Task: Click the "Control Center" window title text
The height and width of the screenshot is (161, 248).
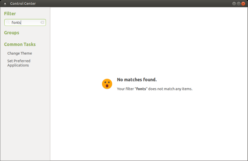Action: click(23, 3)
